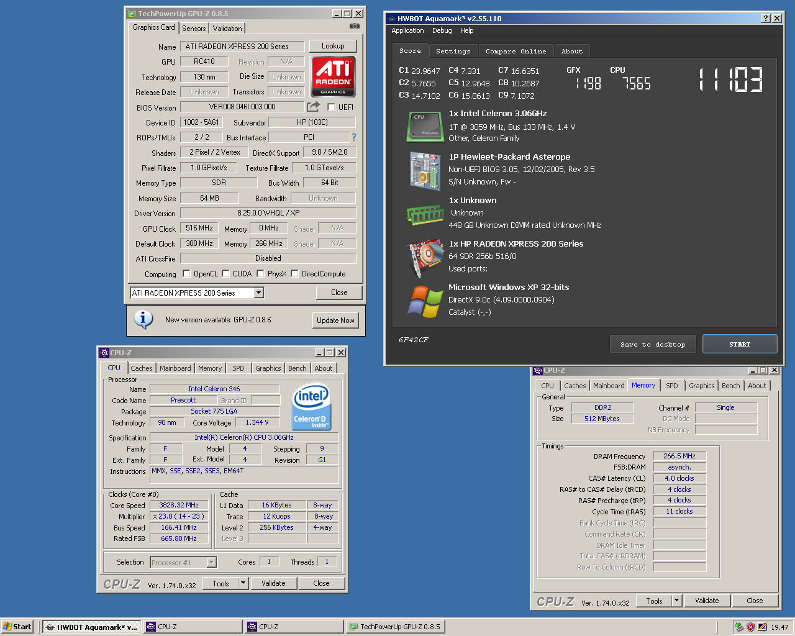Click the Windows Start button
This screenshot has height=636, width=795.
[x=17, y=627]
